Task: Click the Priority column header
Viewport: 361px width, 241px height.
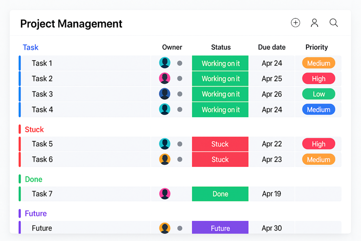Action: [317, 47]
